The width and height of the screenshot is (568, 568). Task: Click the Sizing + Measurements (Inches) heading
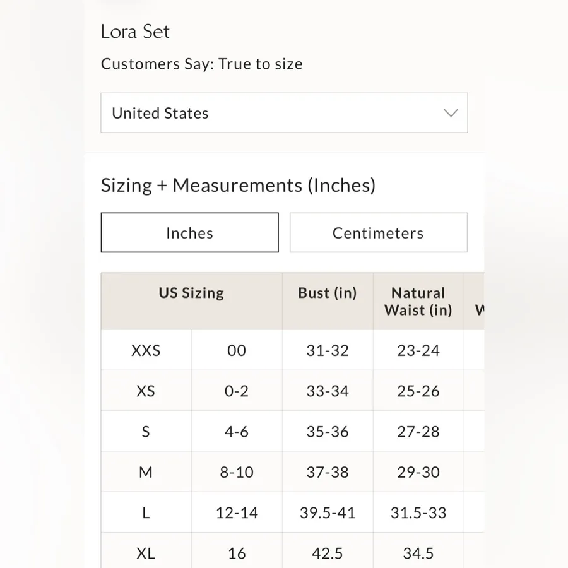pyautogui.click(x=238, y=186)
